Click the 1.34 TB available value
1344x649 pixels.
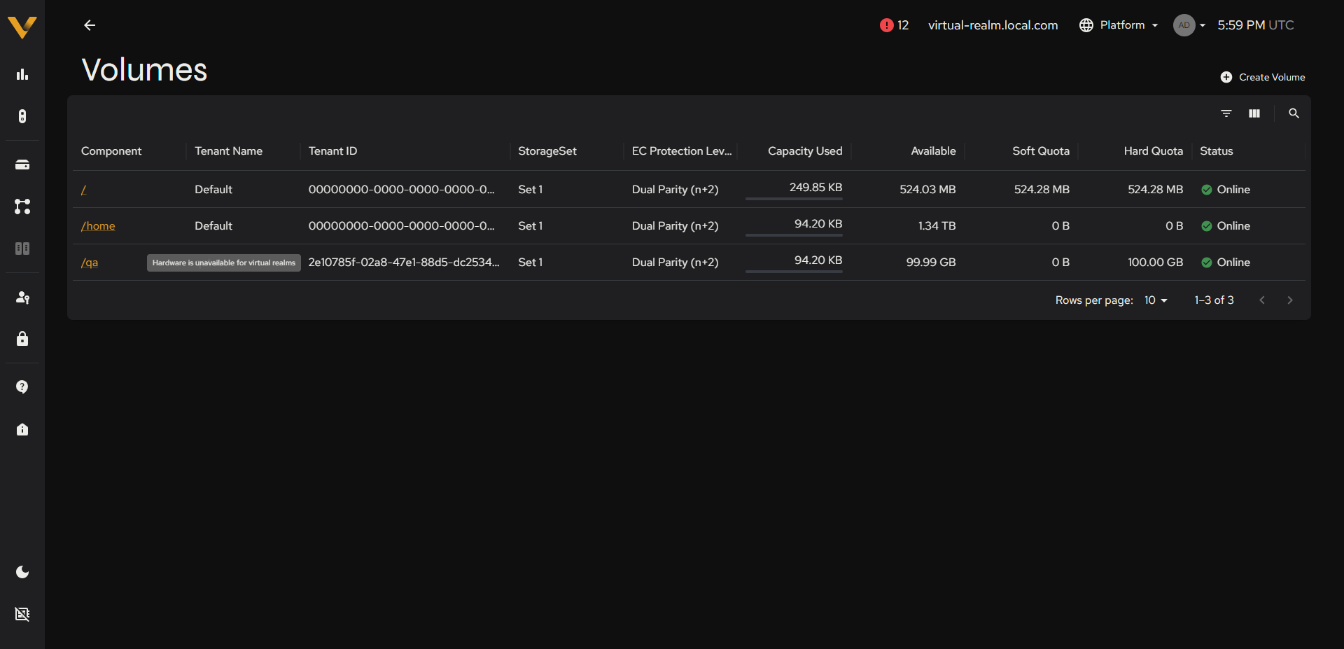[x=937, y=226]
